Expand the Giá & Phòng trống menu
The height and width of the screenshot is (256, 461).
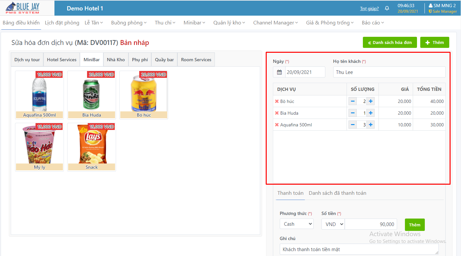click(x=330, y=23)
